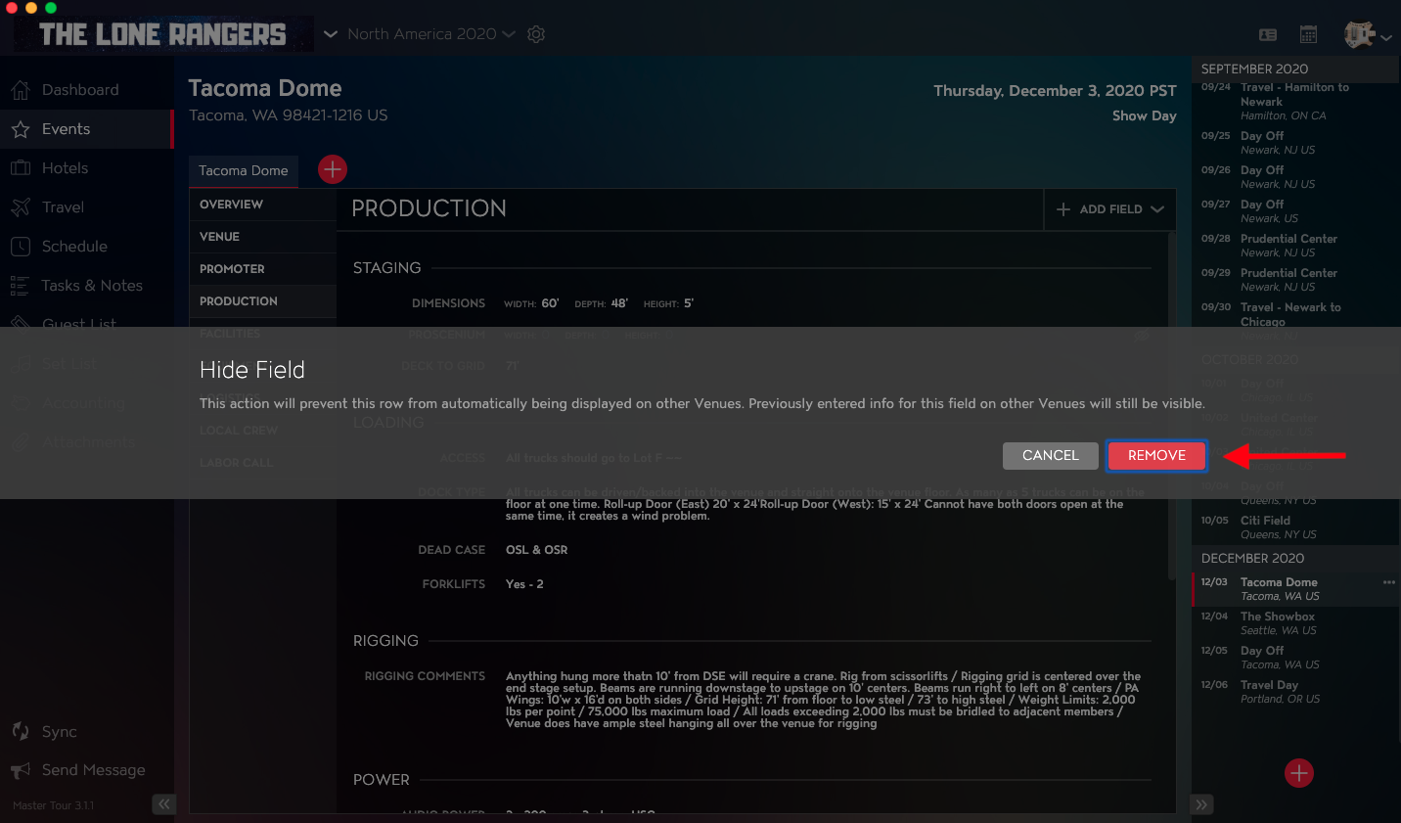Click the Send Message megaphone icon
The image size is (1401, 823).
click(21, 770)
